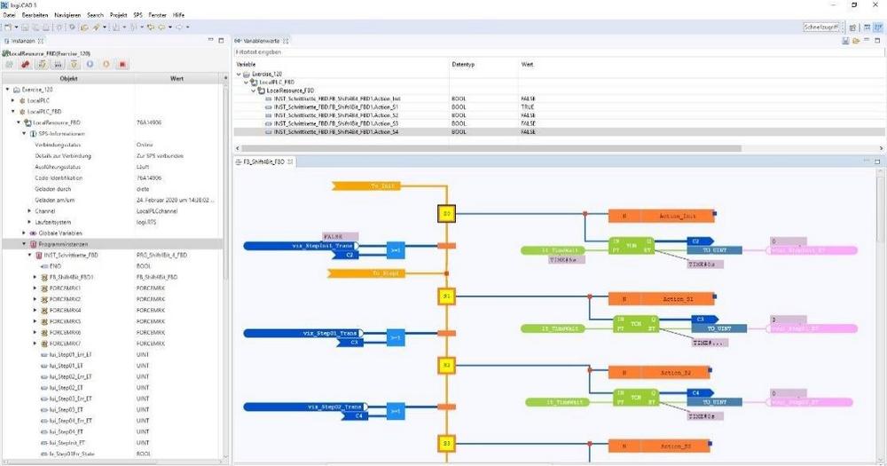
Task: Switch to the highlighted rightmost perspective icon
Action: [x=878, y=28]
